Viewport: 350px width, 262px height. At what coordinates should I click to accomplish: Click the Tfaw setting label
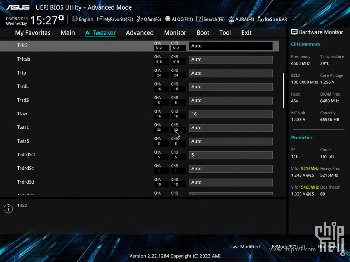pos(22,114)
